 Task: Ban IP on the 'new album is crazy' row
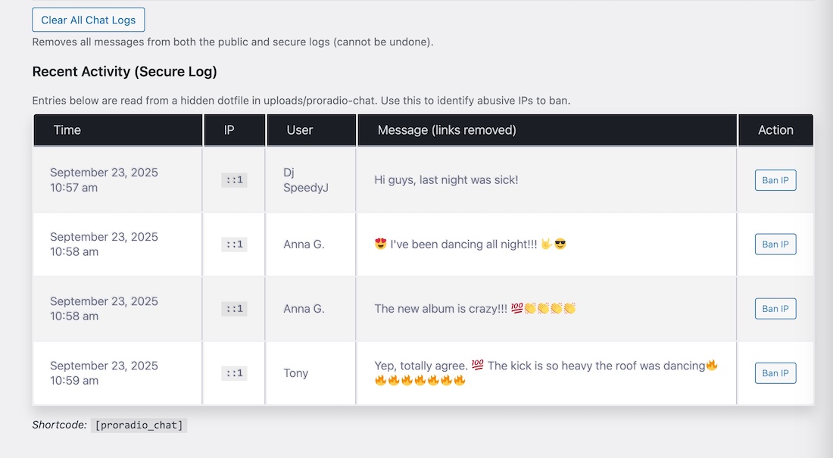tap(775, 309)
